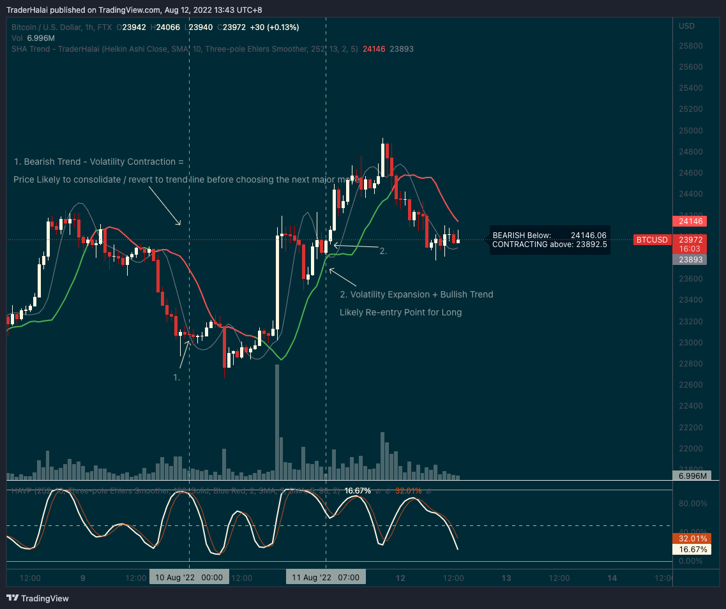Click day '13' on the time axis
The height and width of the screenshot is (609, 726).
pyautogui.click(x=506, y=578)
